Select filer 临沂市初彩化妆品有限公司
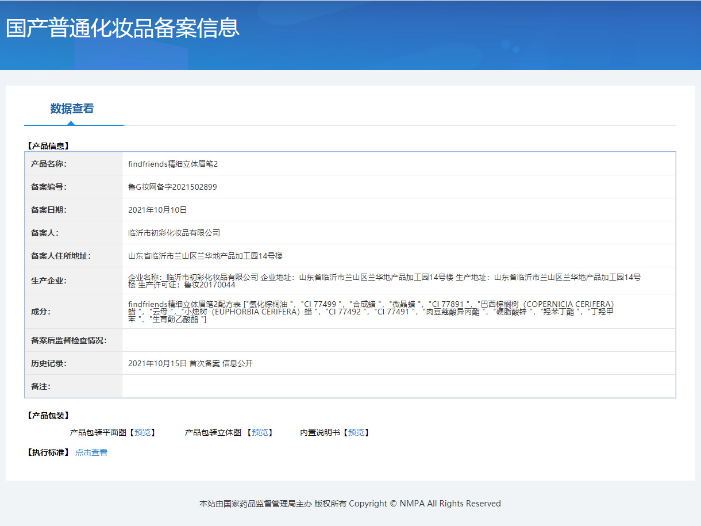This screenshot has height=526, width=701. click(174, 233)
